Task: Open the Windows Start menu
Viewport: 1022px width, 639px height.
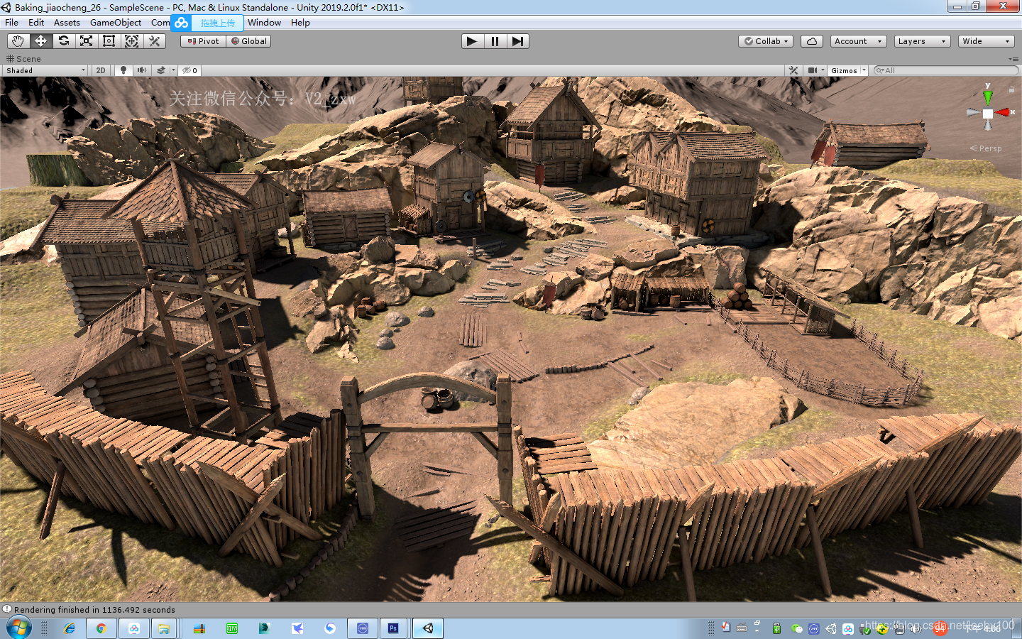Action: 18,628
